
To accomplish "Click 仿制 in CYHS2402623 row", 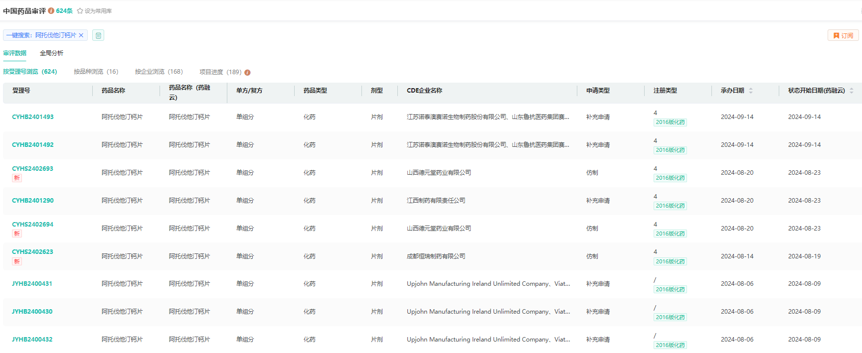I will point(592,256).
